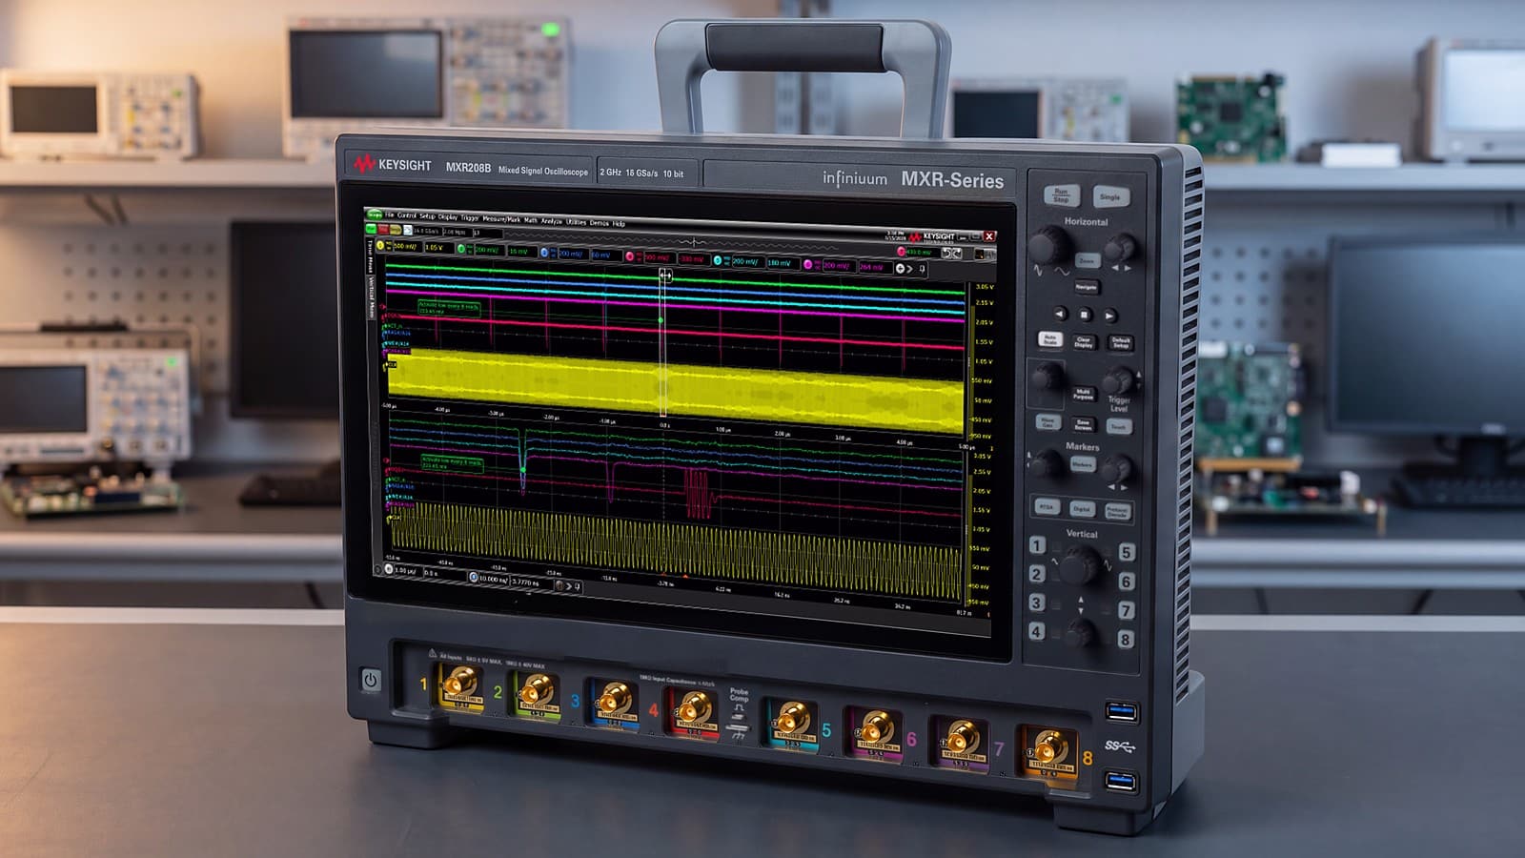The width and height of the screenshot is (1525, 858).
Task: Push the Clear Display button
Action: [x=1084, y=341]
